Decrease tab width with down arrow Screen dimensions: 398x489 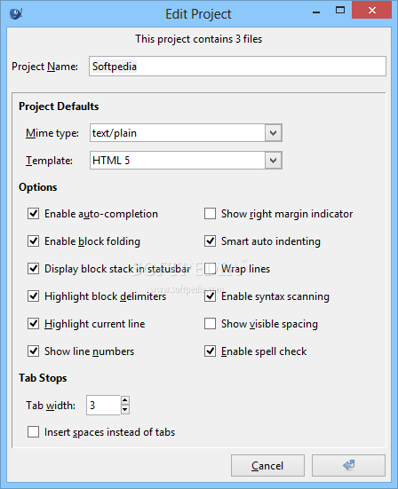[x=125, y=409]
